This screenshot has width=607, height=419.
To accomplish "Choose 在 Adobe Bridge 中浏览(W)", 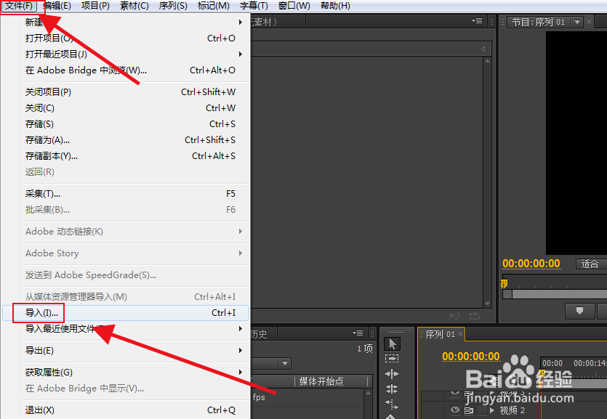I will [x=125, y=70].
